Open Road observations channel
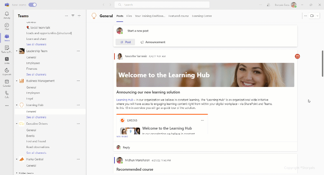The height and width of the screenshot is (175, 324). coord(38,147)
